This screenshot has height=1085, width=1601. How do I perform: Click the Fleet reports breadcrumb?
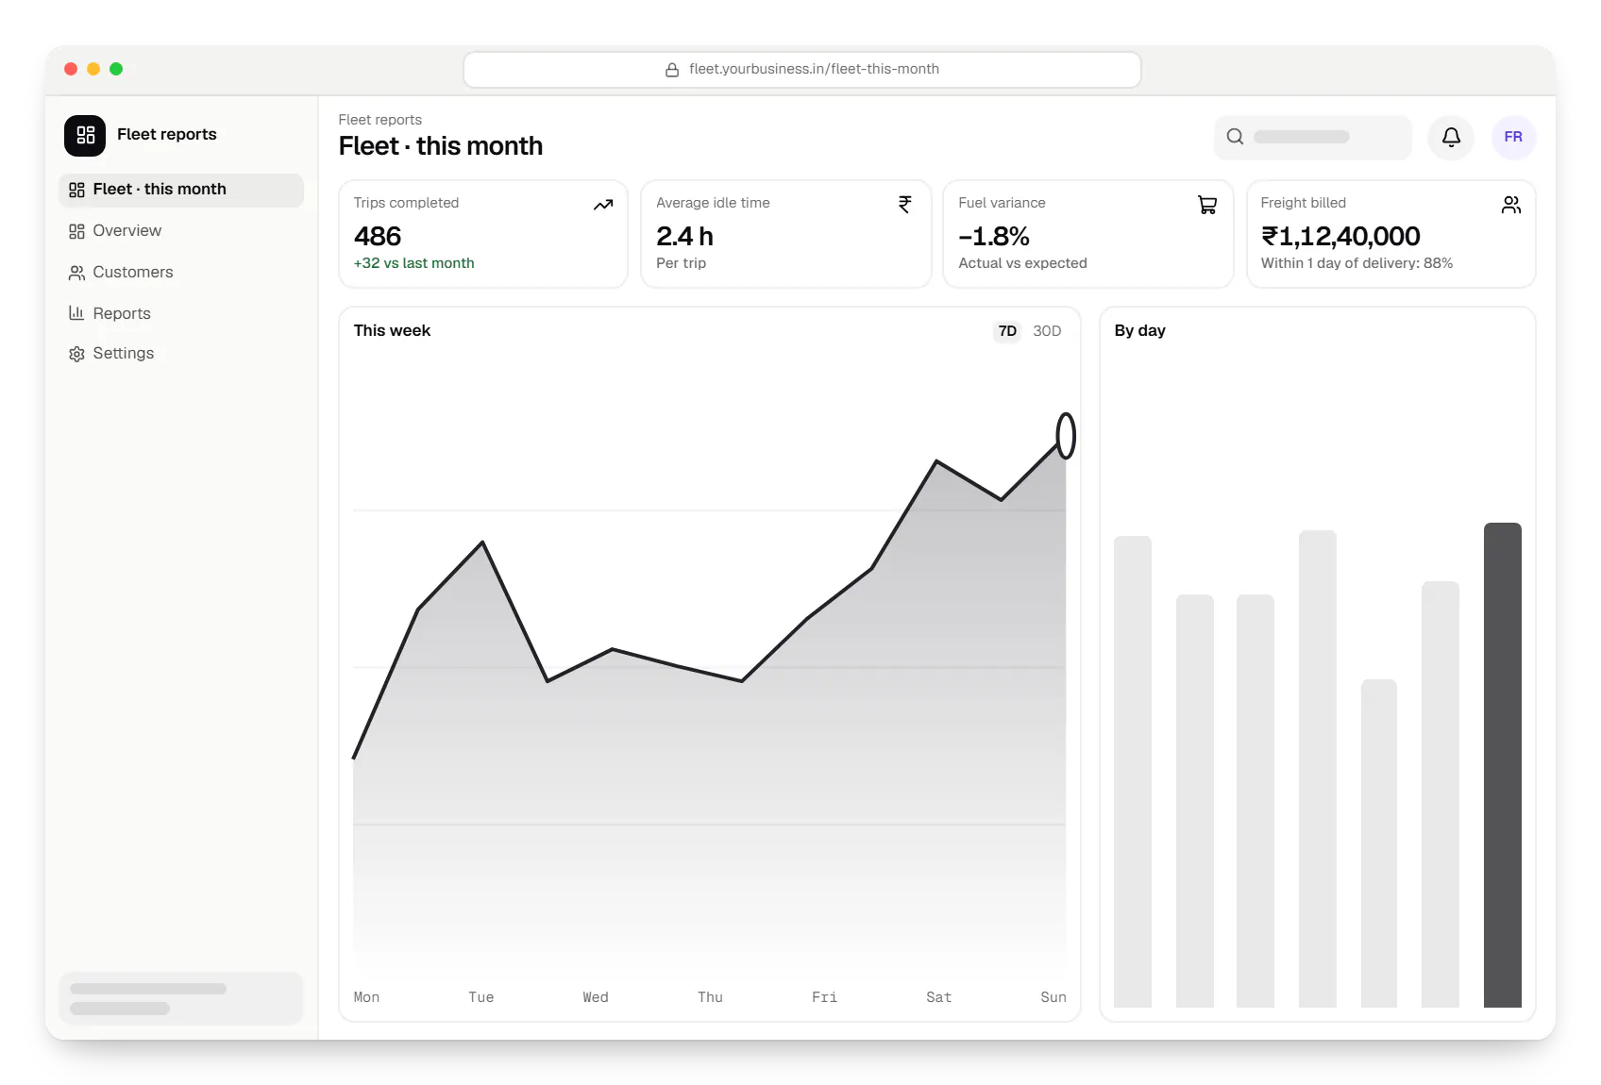[x=379, y=120]
